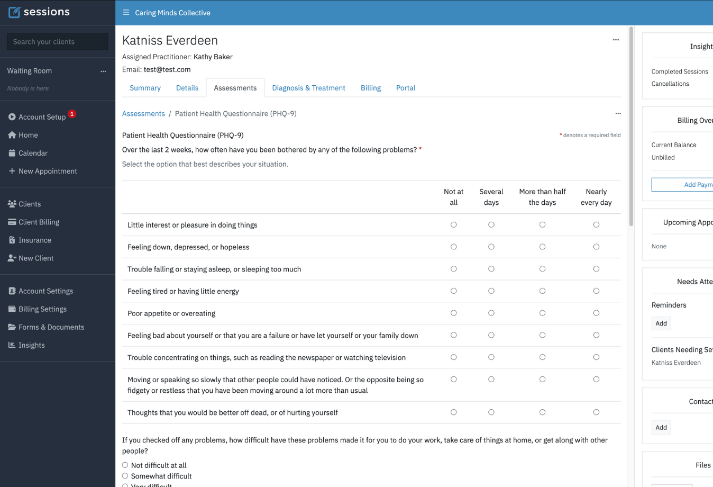Click the Client Billing card icon
713x487 pixels.
[12, 222]
